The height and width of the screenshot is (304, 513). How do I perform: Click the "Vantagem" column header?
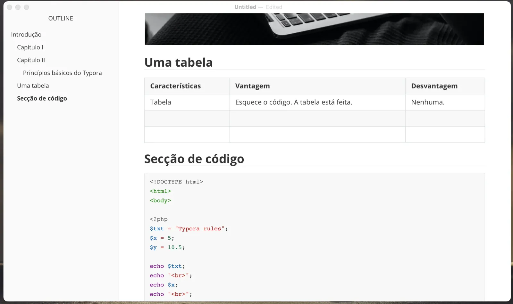click(253, 86)
